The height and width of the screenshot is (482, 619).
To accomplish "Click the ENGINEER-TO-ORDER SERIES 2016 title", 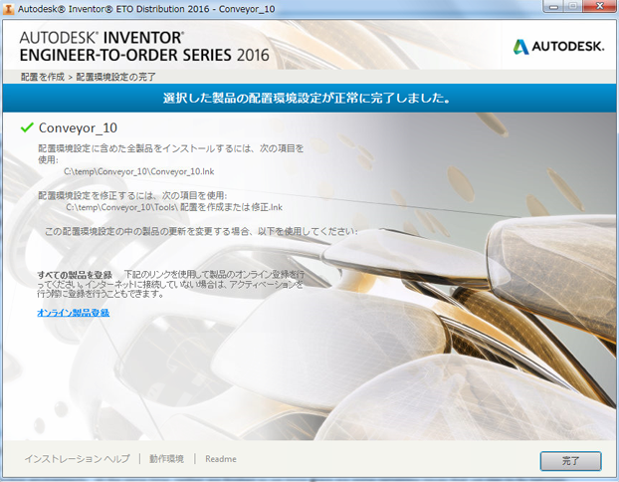I will pyautogui.click(x=144, y=55).
